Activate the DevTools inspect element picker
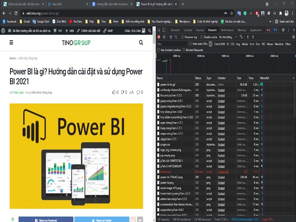 point(159,30)
